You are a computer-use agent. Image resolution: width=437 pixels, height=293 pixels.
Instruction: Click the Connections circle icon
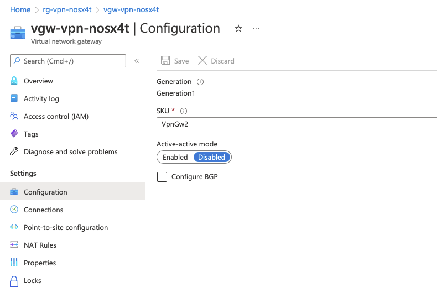(14, 210)
